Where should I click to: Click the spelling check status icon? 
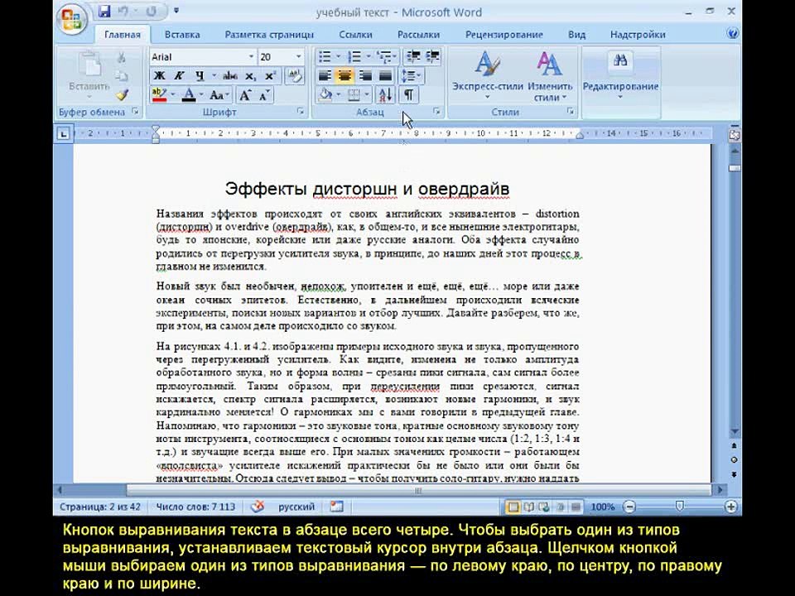tap(258, 506)
